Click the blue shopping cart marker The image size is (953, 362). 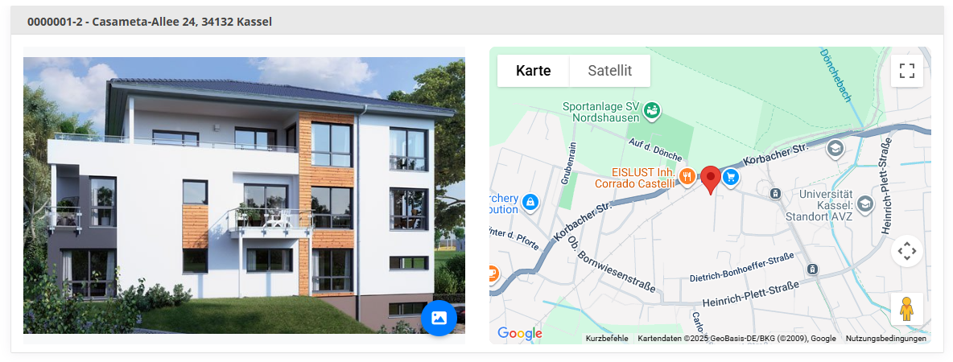731,177
